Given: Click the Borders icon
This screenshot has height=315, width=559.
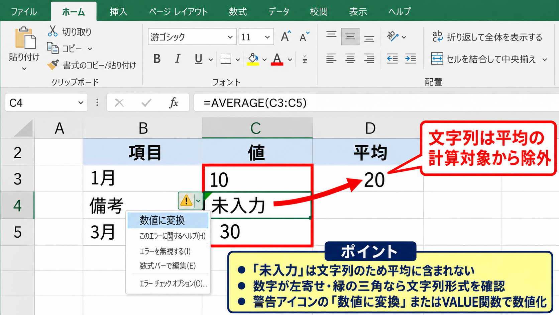Looking at the screenshot, I should click(x=226, y=59).
